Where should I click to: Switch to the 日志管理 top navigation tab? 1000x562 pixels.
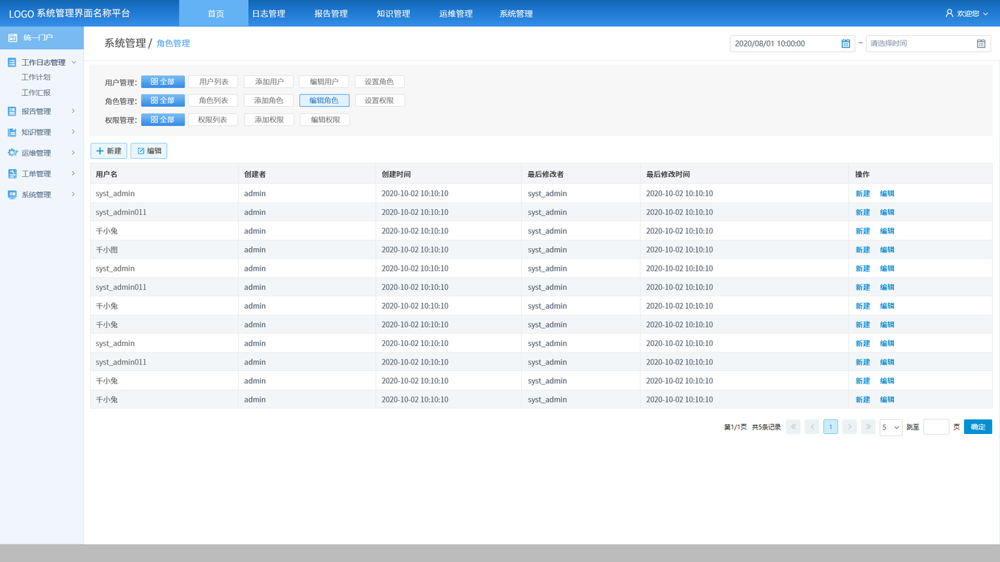point(269,13)
